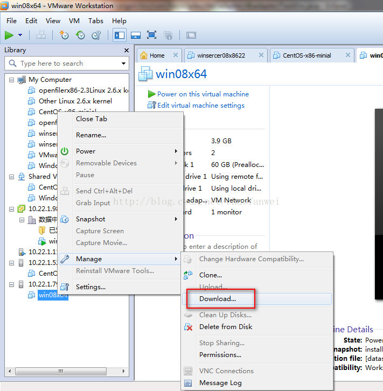This screenshot has width=383, height=391.
Task: Click the VM Network adapter value
Action: (x=231, y=200)
